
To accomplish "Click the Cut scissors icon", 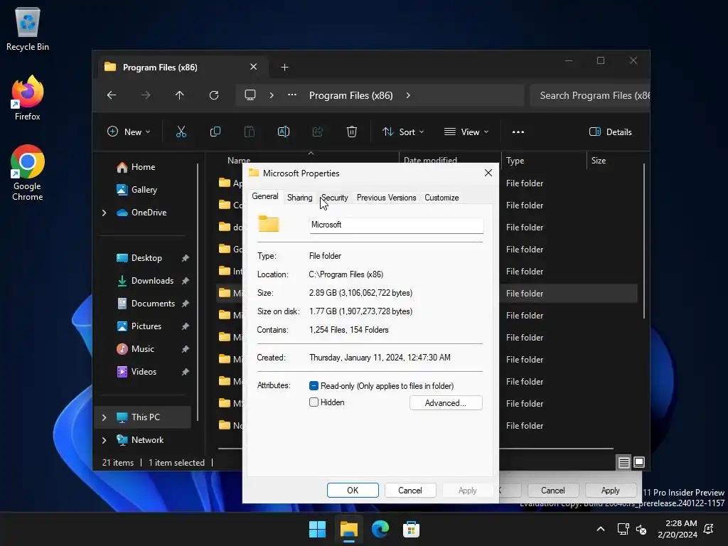I will [181, 132].
